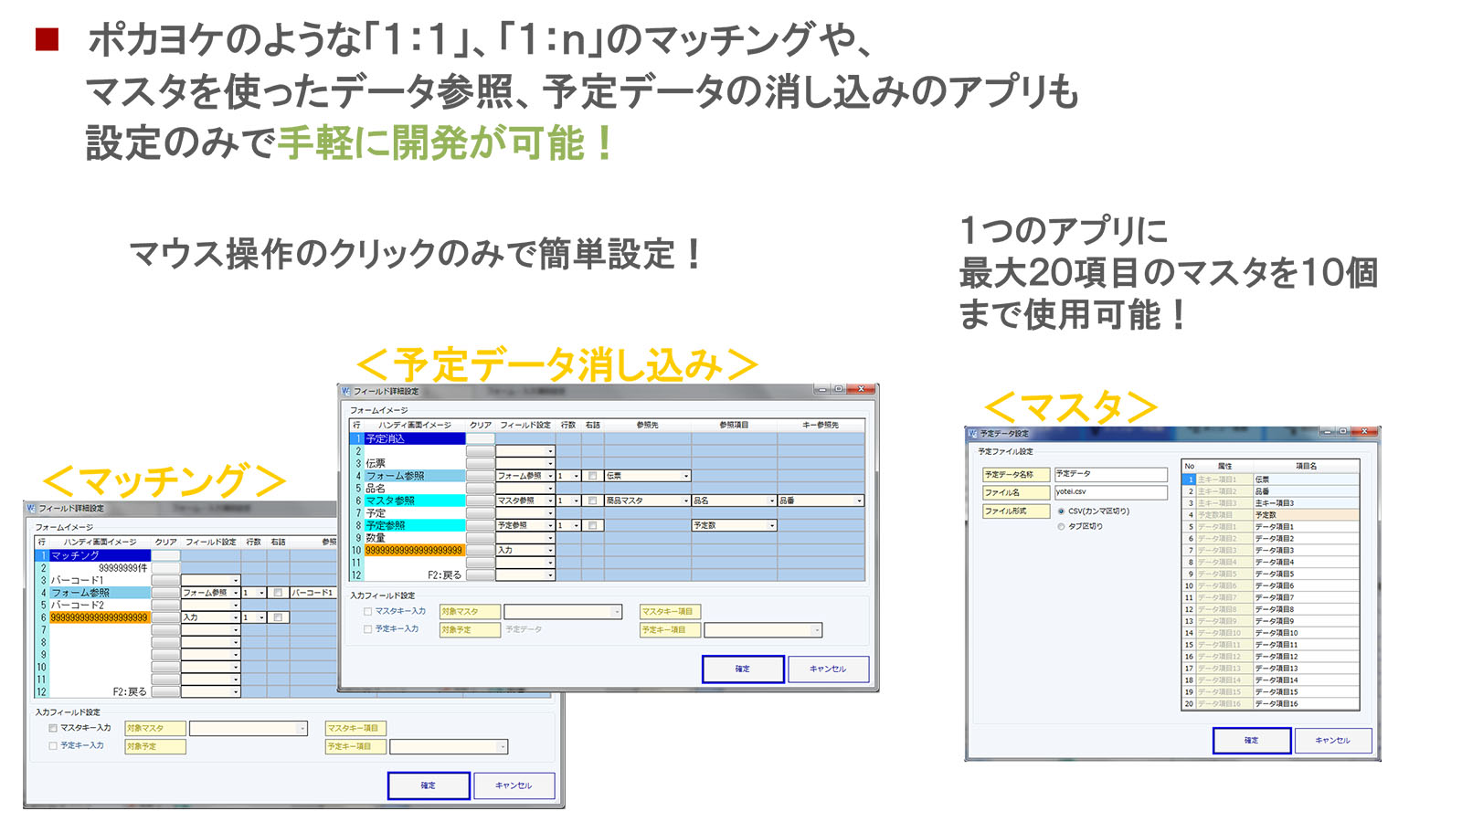Enable 予定キー入力 checkbox in the マッチング window
This screenshot has height=822, width=1462.
point(53,746)
